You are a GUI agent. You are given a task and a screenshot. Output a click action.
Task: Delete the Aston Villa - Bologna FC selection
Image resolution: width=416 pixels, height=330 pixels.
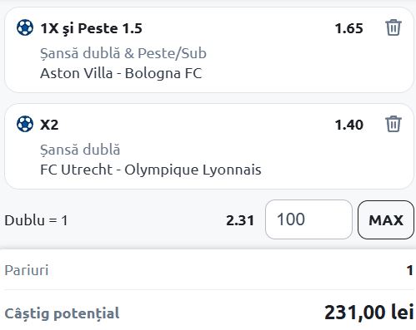[x=393, y=27]
